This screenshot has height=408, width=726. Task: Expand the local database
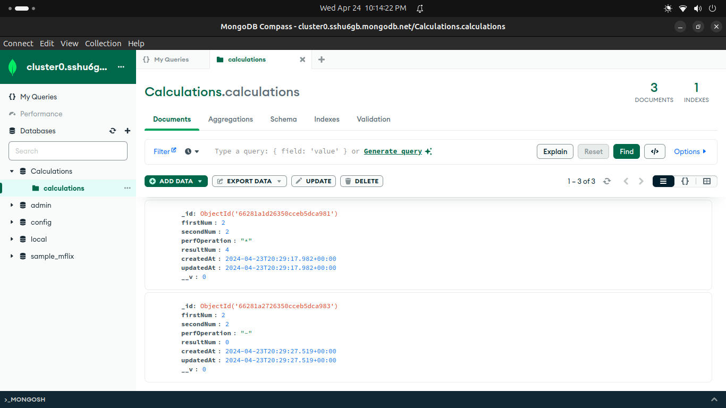pos(12,239)
